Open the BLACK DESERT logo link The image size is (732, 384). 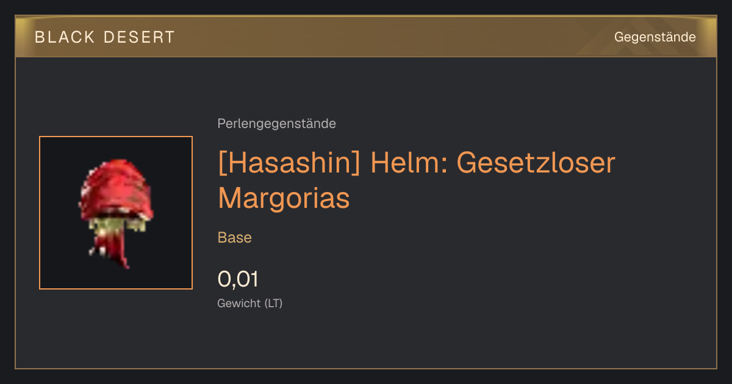pos(104,37)
